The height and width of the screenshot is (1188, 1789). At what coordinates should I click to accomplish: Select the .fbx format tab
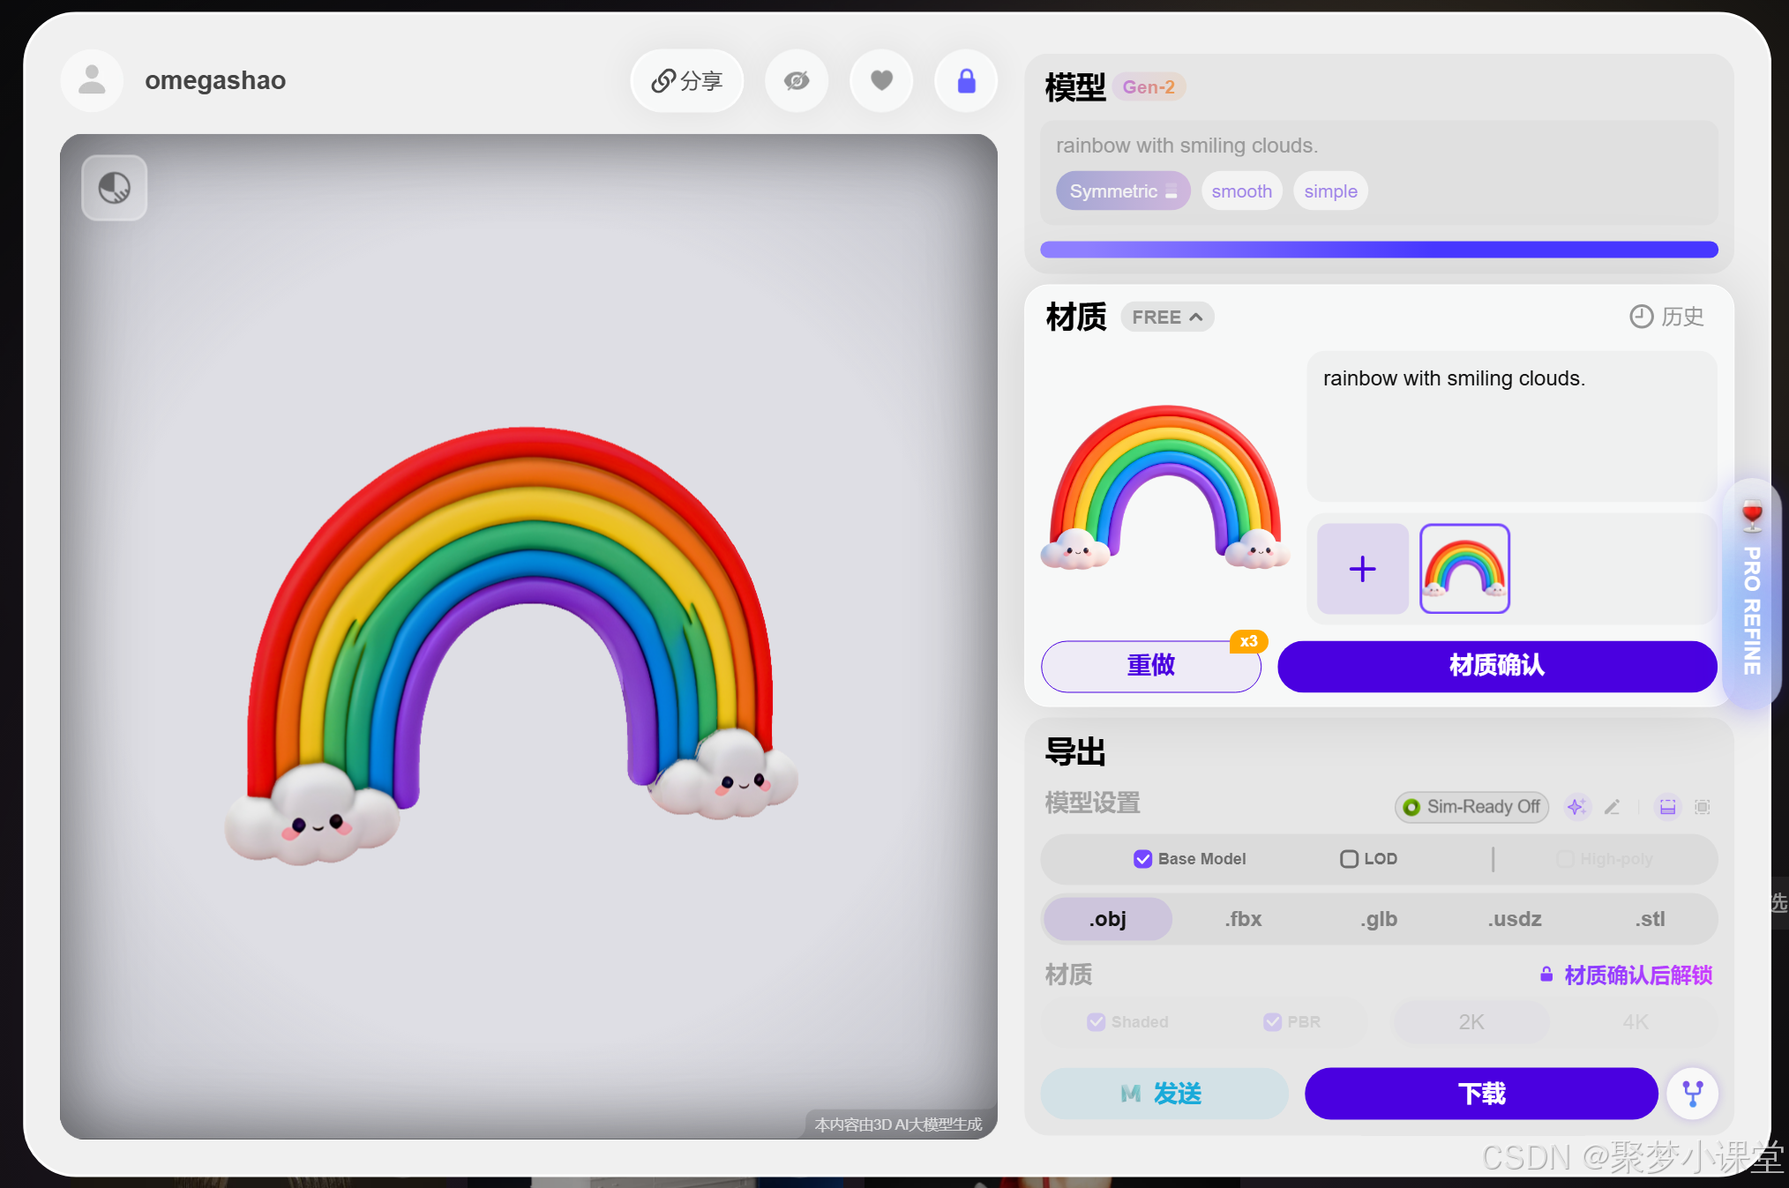tap(1243, 919)
